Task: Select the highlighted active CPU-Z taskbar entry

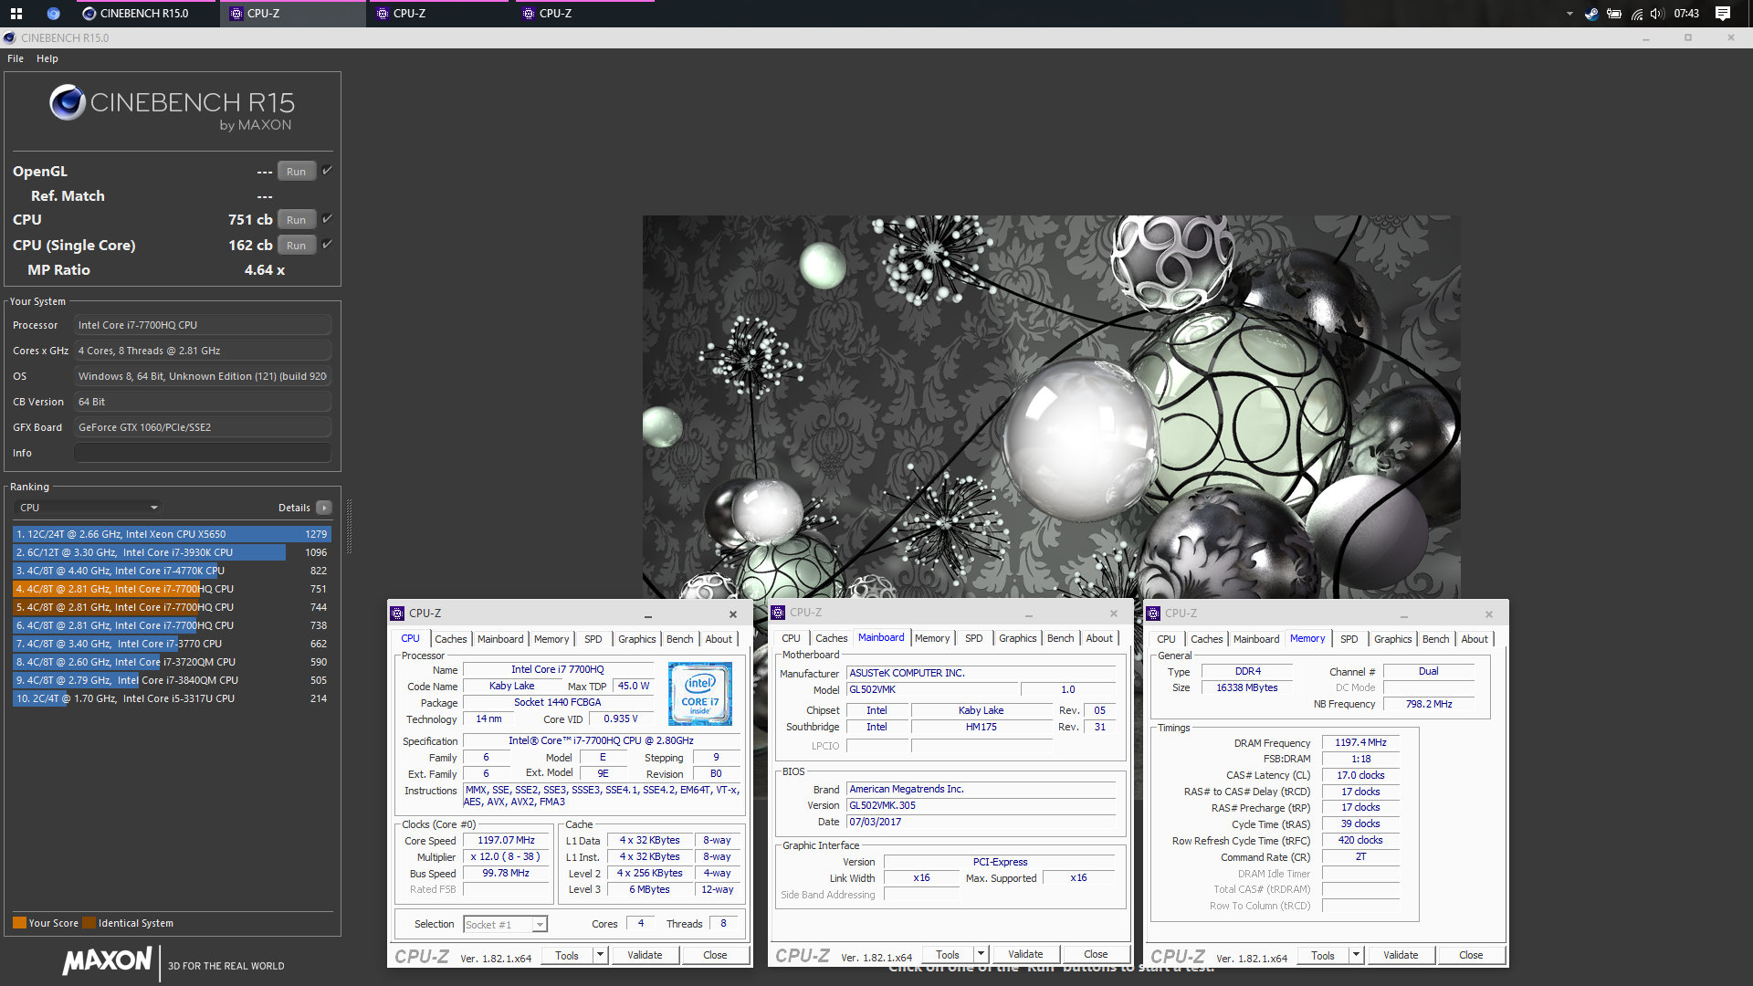Action: click(x=292, y=14)
